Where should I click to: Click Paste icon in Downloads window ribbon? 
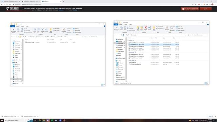[125, 28]
